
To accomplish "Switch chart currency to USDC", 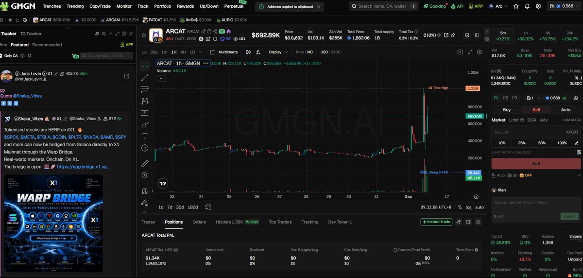I will [x=336, y=52].
